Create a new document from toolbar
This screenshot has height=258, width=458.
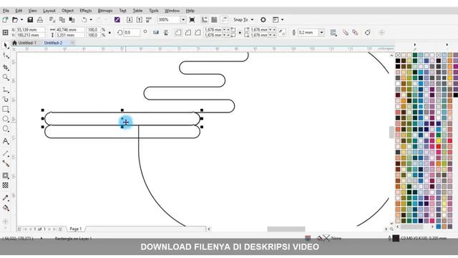(5, 19)
